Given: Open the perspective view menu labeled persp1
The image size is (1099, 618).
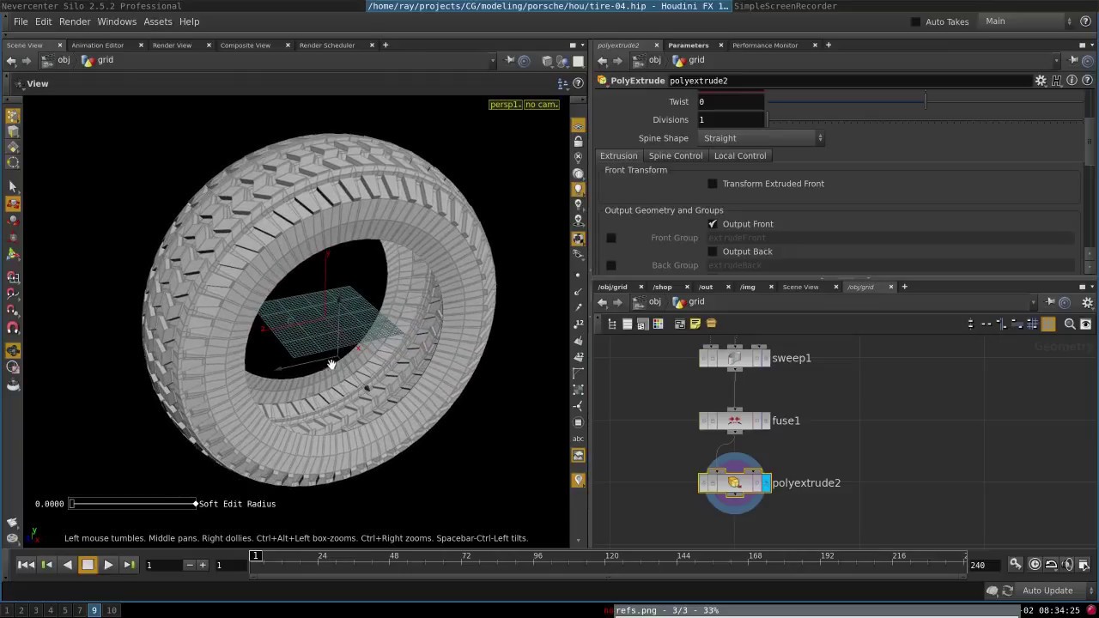Looking at the screenshot, I should click(504, 104).
